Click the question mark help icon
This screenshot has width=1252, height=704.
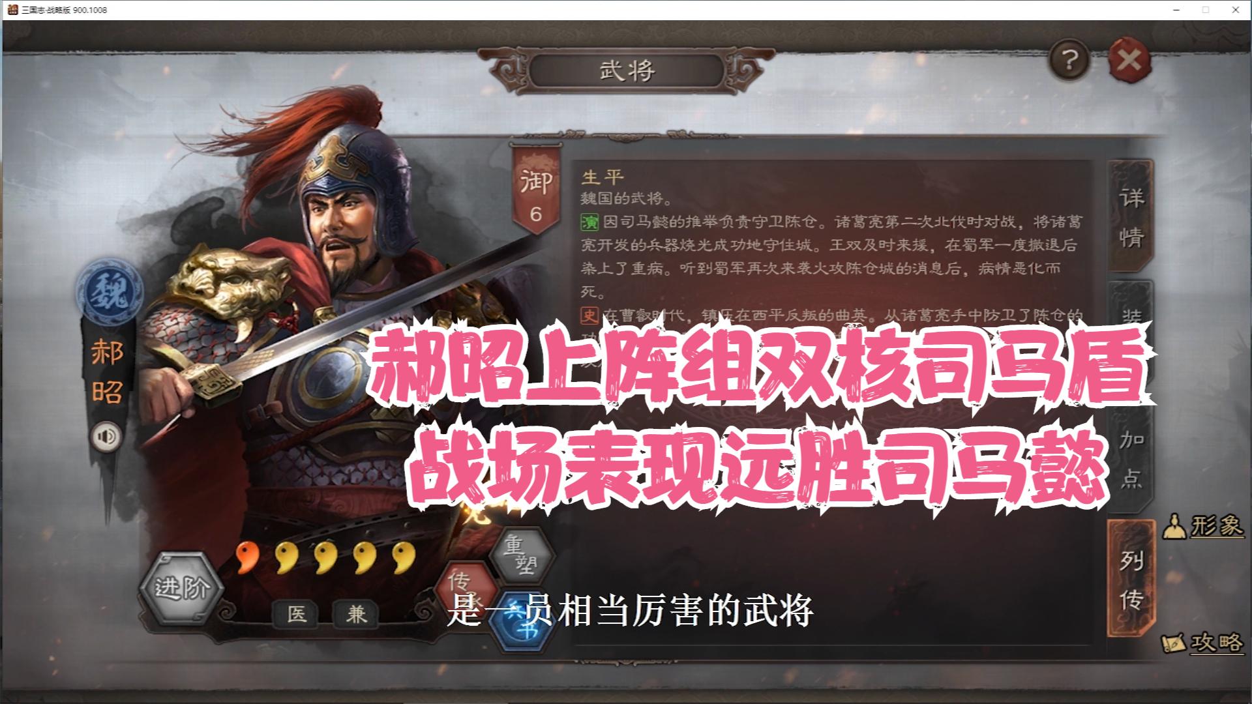click(x=1068, y=61)
